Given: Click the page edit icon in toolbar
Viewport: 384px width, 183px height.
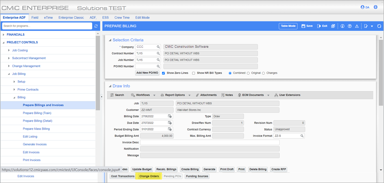Looking at the screenshot, I should [x=366, y=26].
